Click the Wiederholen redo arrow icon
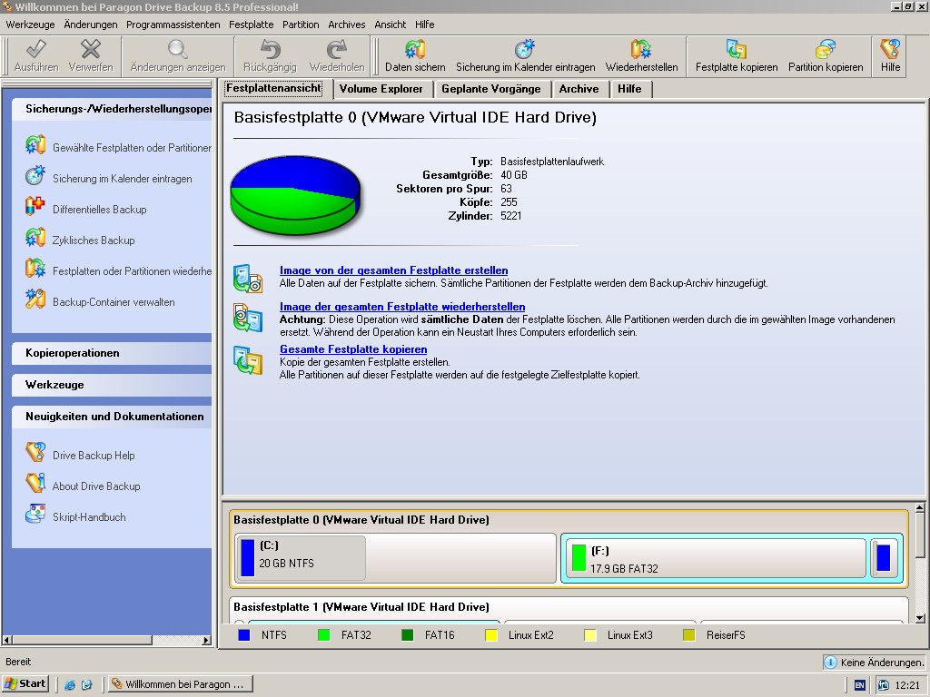 tap(336, 49)
